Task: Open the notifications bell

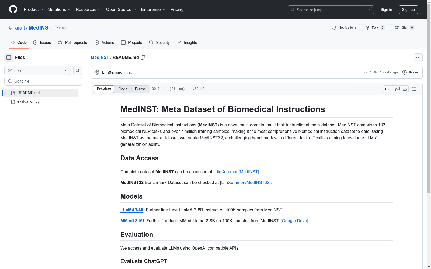Action: (x=344, y=27)
